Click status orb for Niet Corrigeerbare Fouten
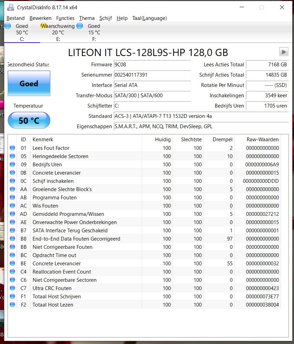The width and height of the screenshot is (294, 344). pos(12,247)
